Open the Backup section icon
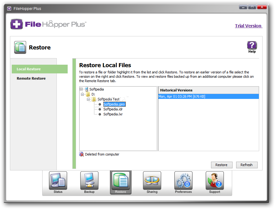 tap(89, 180)
